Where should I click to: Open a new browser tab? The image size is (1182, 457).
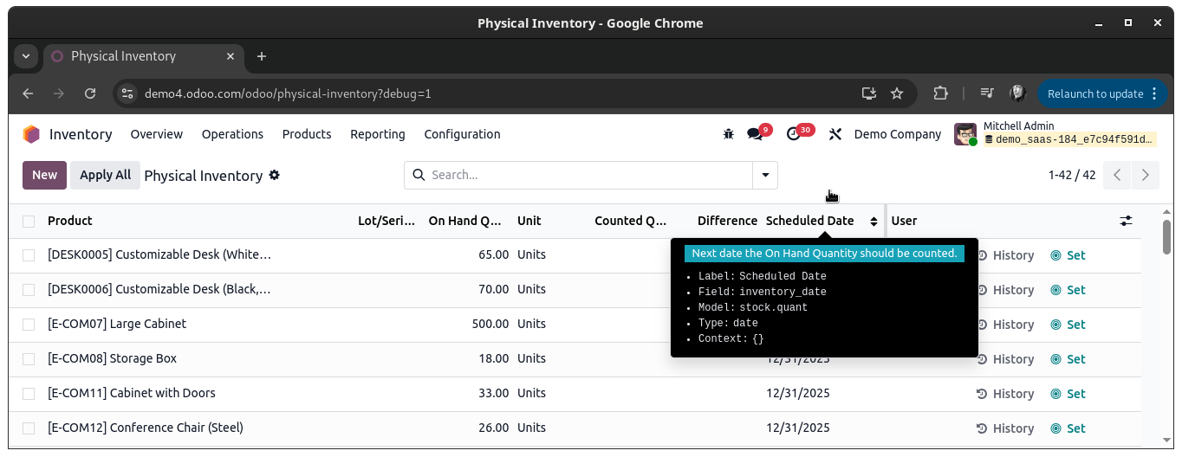(262, 56)
